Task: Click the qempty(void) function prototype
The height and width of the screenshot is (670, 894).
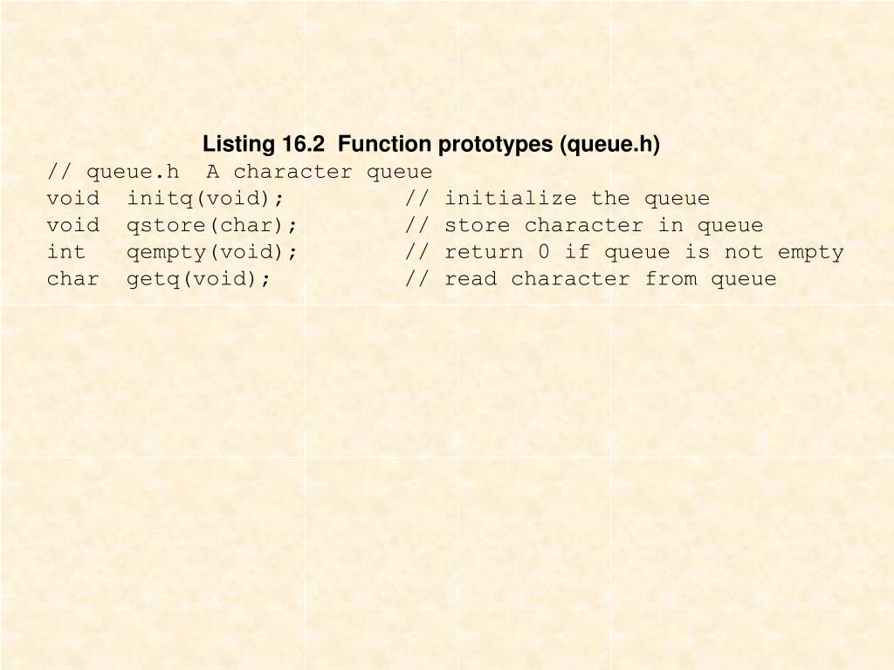Action: (x=212, y=252)
